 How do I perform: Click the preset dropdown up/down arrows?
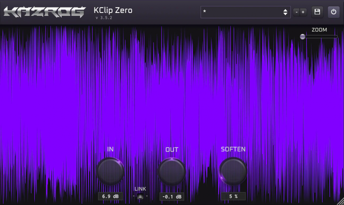[x=286, y=12]
